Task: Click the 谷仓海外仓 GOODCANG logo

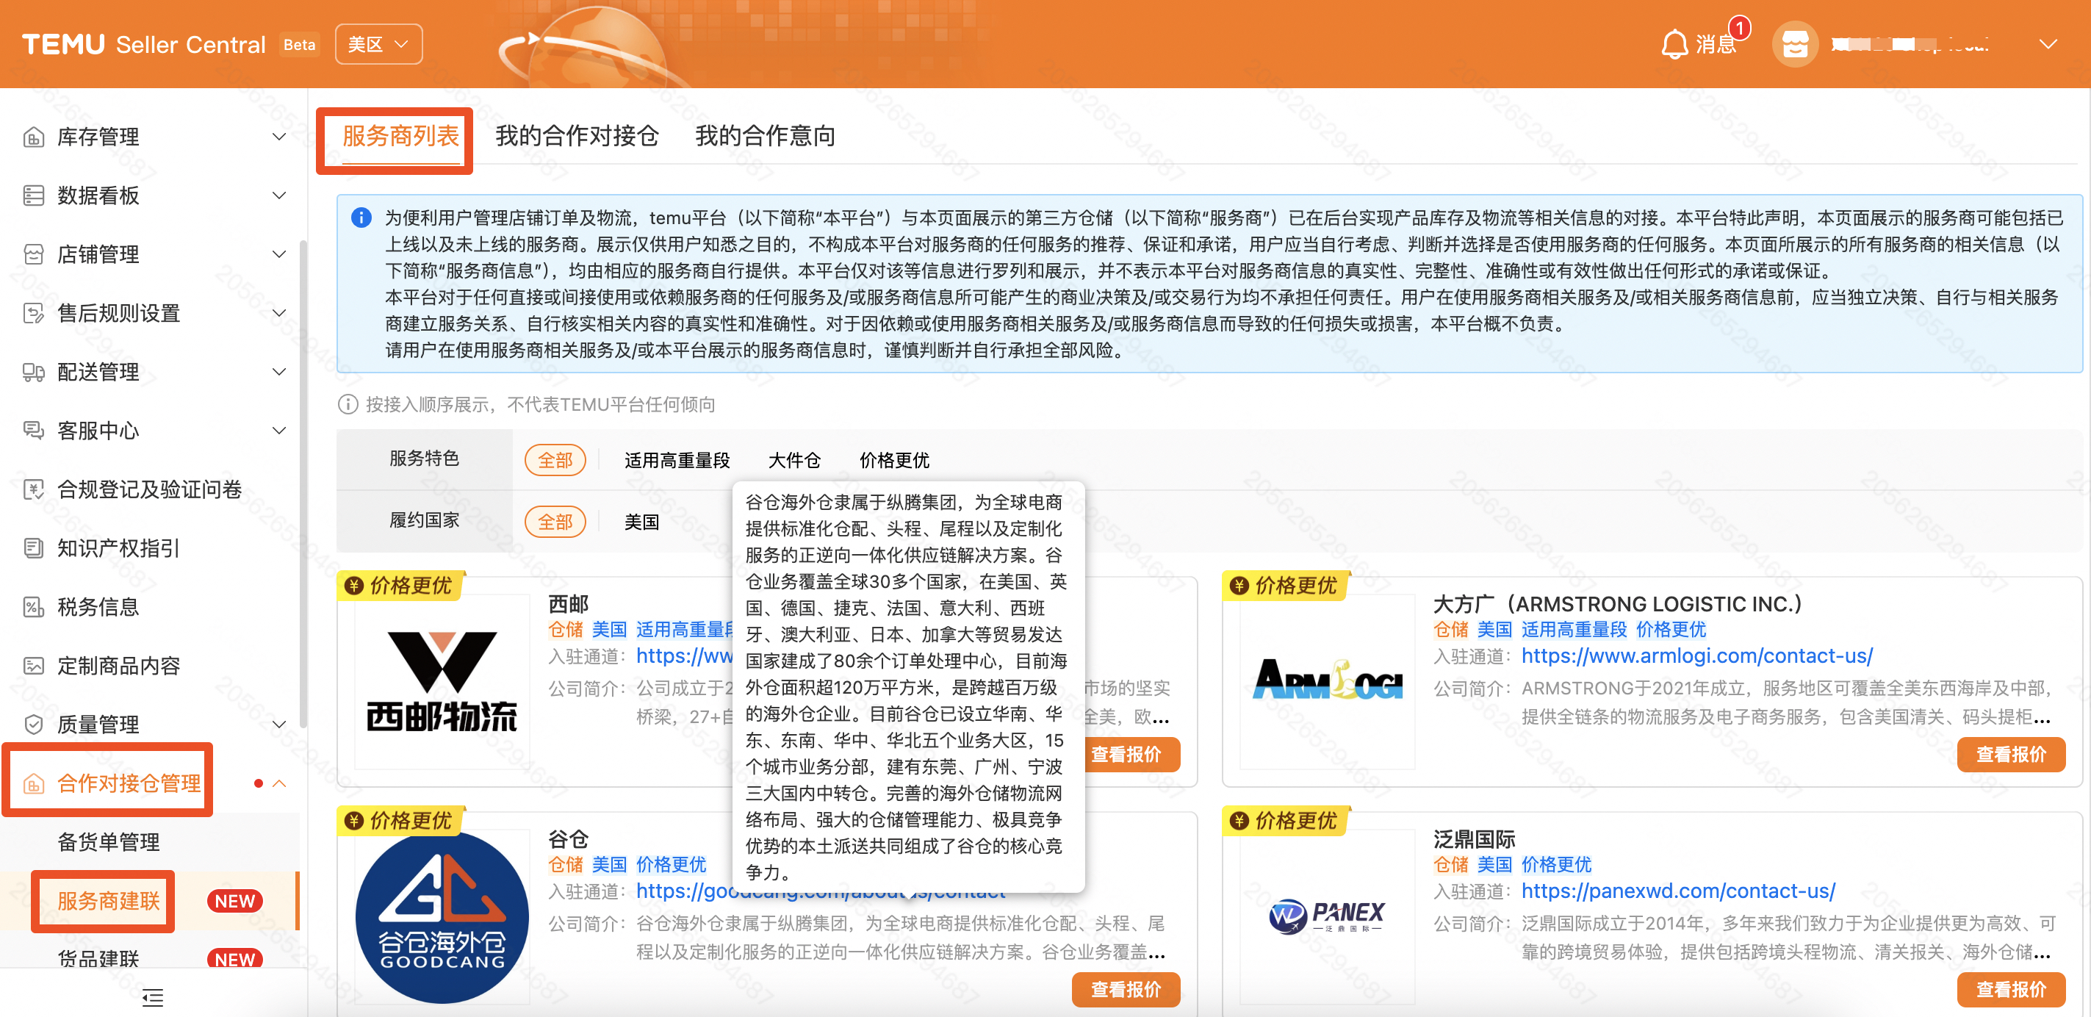Action: pyautogui.click(x=442, y=916)
